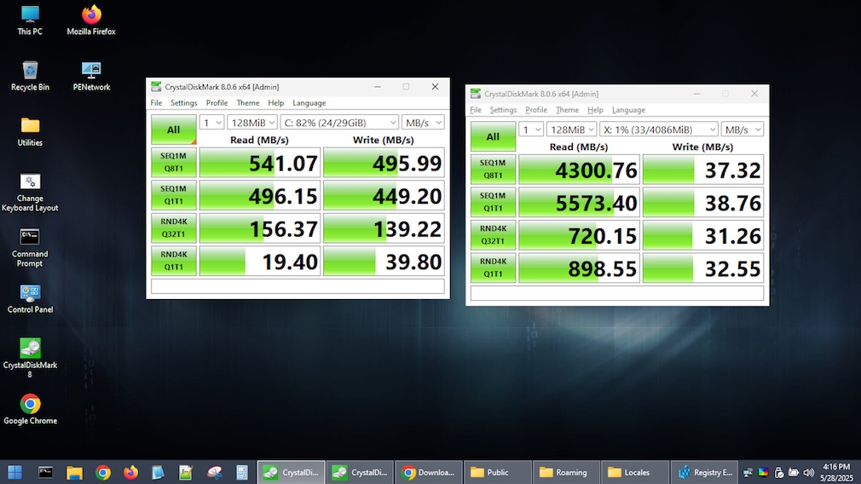This screenshot has height=484, width=861.
Task: Click the volume speaker tray icon
Action: 808,472
